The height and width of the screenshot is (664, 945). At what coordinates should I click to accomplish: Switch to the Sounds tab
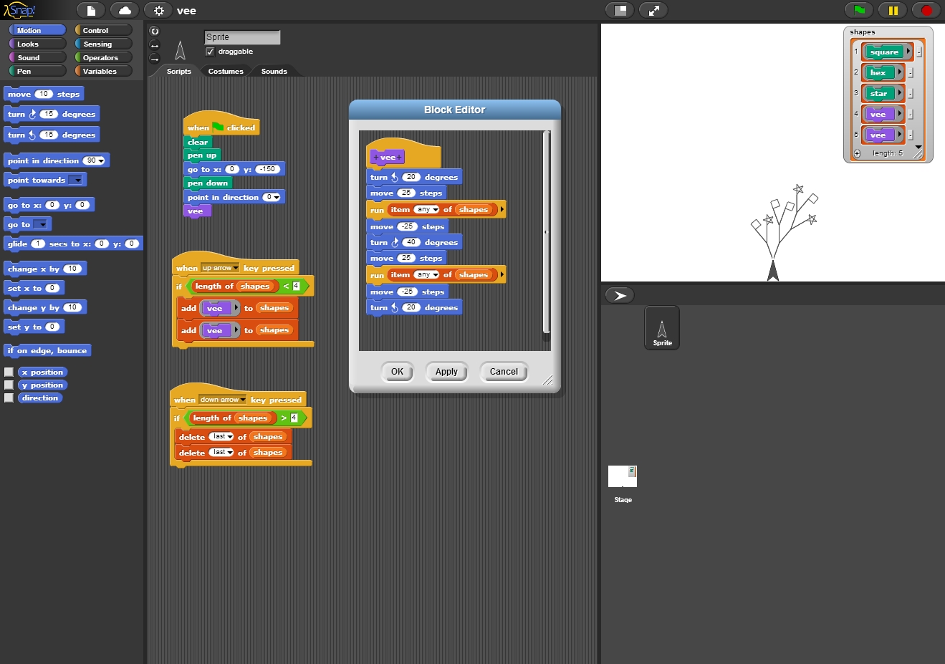274,71
